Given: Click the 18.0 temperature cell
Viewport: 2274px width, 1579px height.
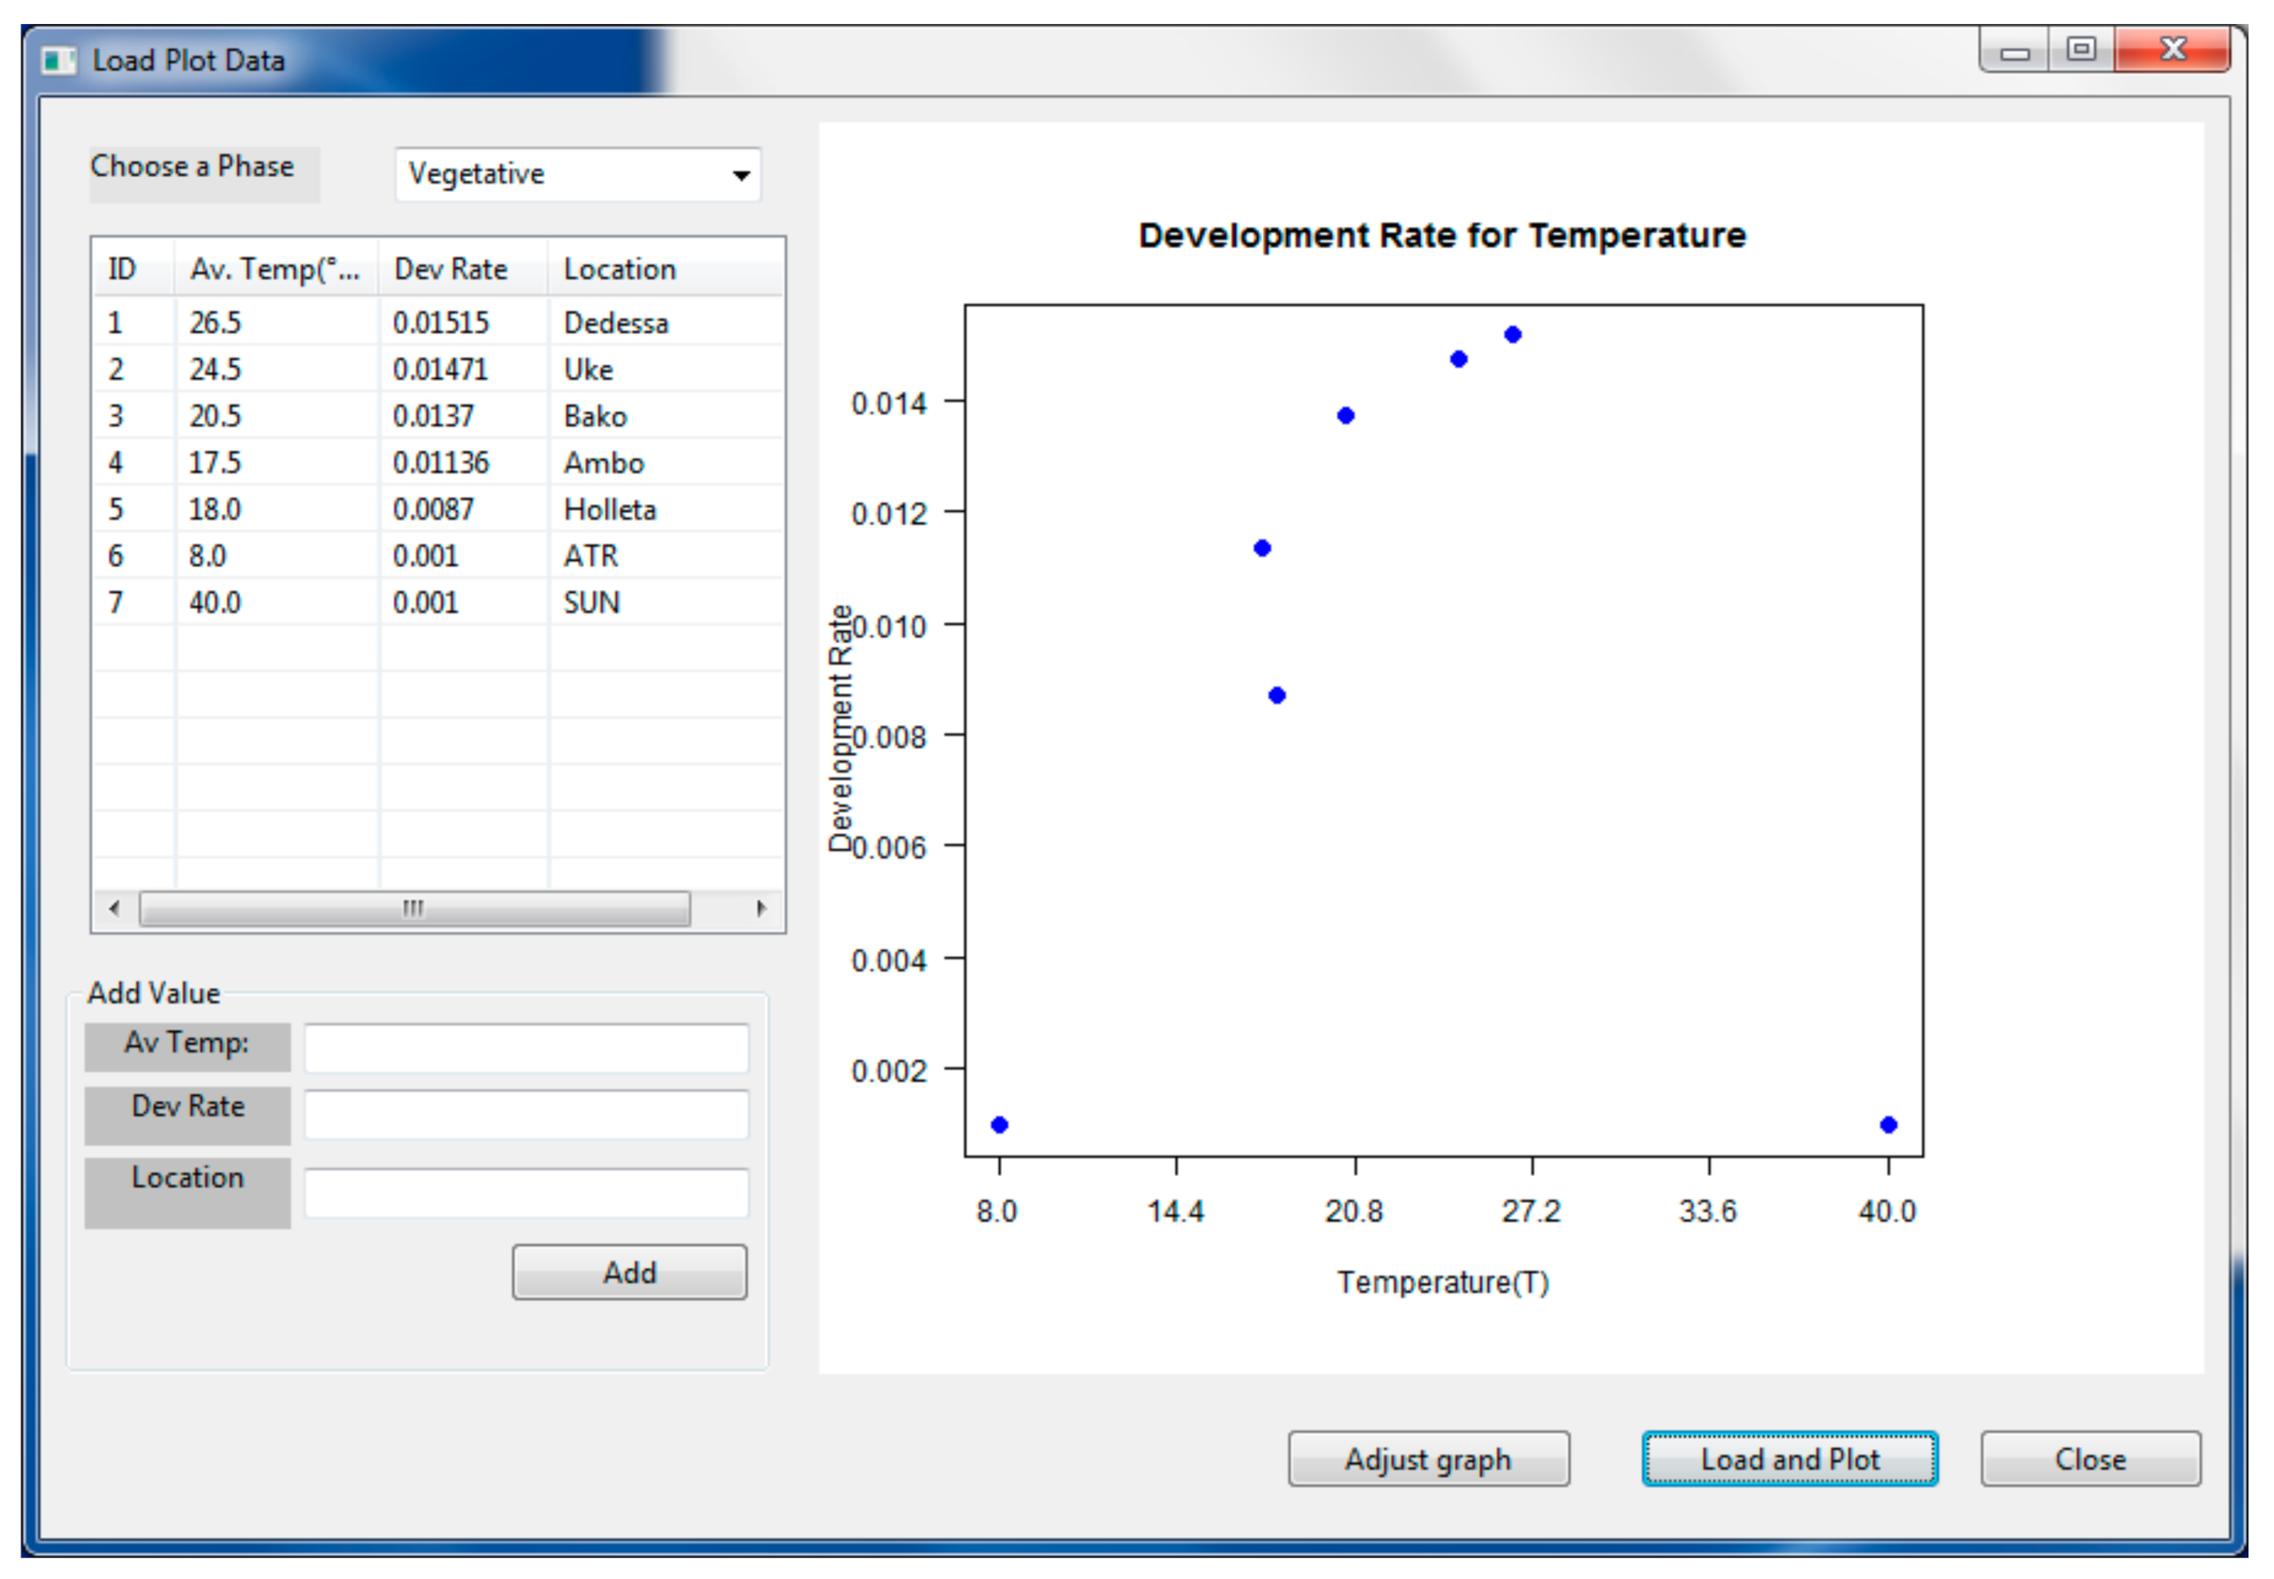Looking at the screenshot, I should click(x=215, y=509).
